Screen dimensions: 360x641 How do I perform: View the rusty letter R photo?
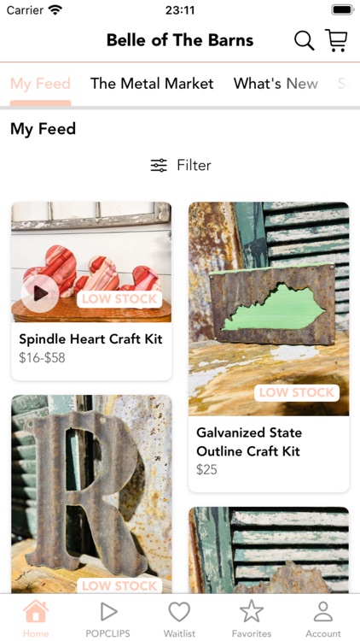click(91, 494)
